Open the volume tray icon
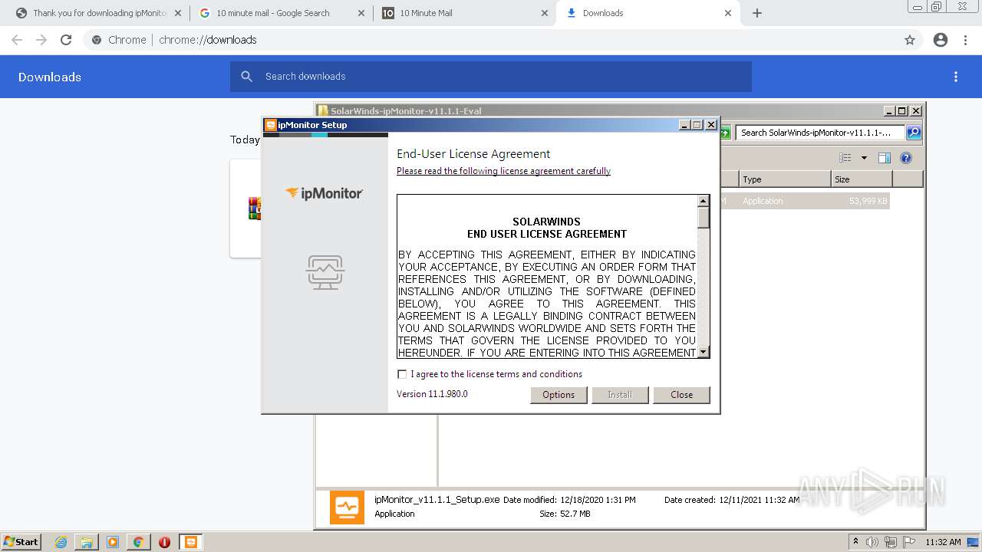982x552 pixels. 872,542
